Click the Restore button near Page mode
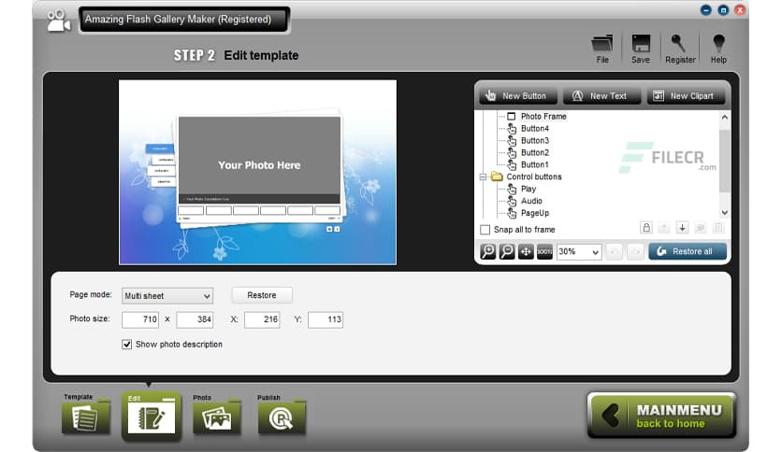The height and width of the screenshot is (452, 782). point(262,295)
